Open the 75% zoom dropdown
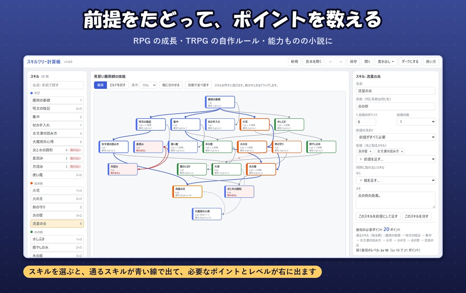The width and height of the screenshot is (466, 293). pos(148,85)
